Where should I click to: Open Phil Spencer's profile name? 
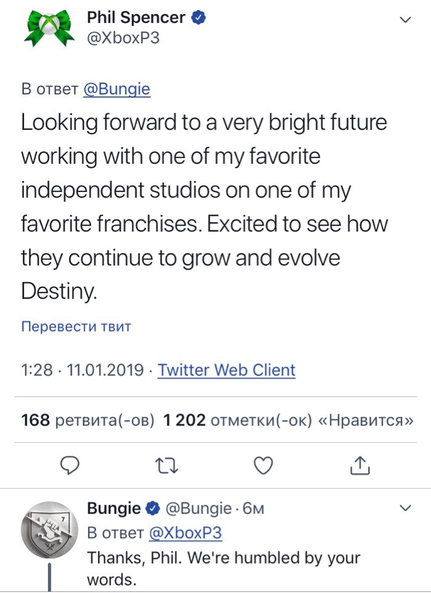(x=136, y=18)
